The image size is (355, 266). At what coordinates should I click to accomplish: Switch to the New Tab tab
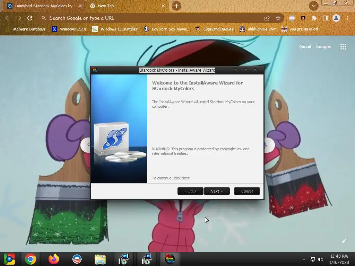(x=106, y=6)
